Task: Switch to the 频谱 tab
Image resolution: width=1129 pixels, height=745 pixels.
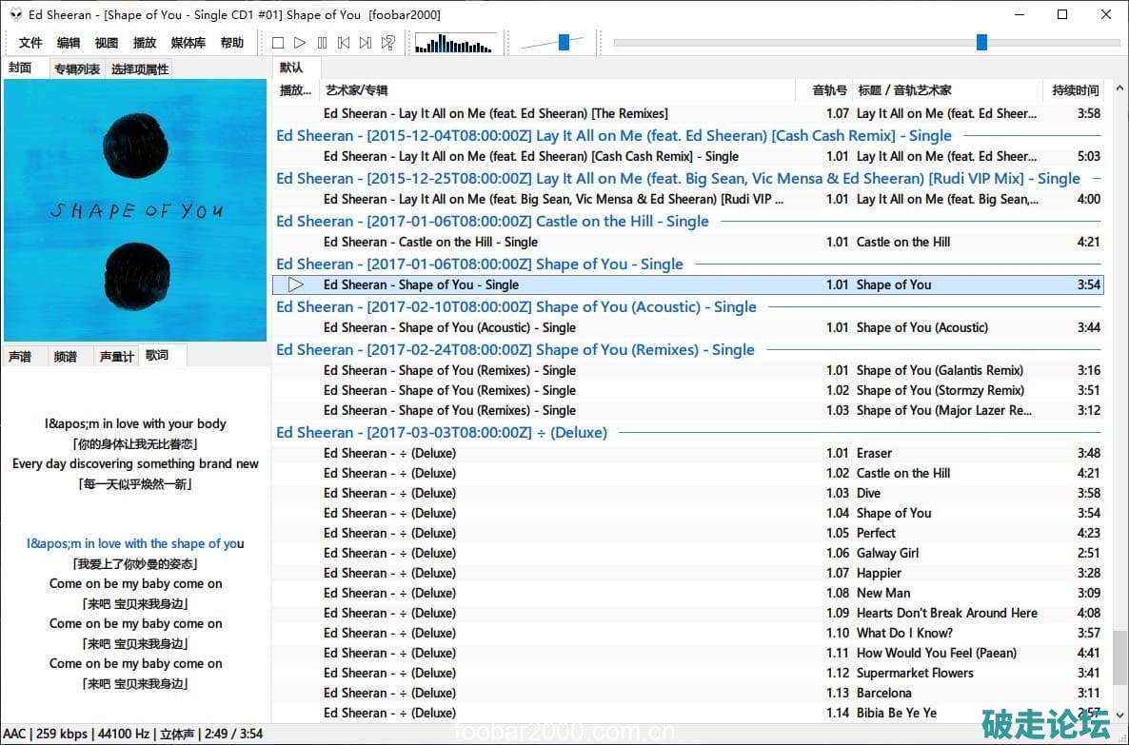Action: (x=66, y=356)
